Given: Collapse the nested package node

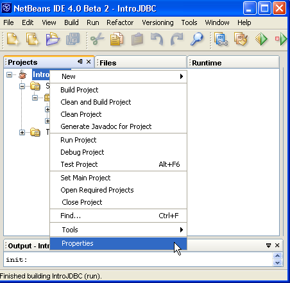Looking at the screenshot, I should [35, 98].
